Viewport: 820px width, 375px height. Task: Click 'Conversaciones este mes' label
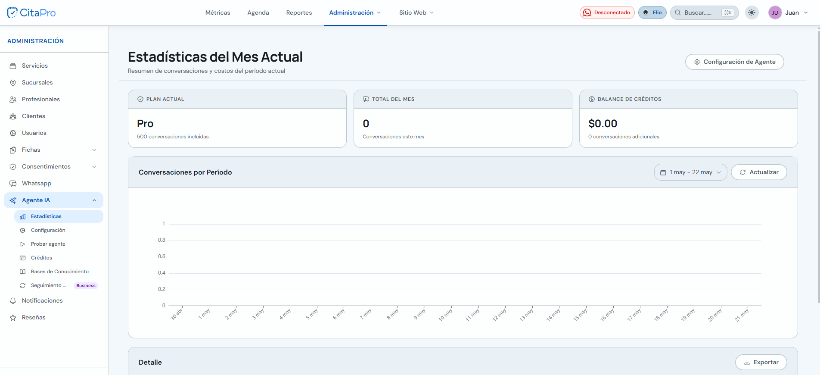[x=393, y=137]
